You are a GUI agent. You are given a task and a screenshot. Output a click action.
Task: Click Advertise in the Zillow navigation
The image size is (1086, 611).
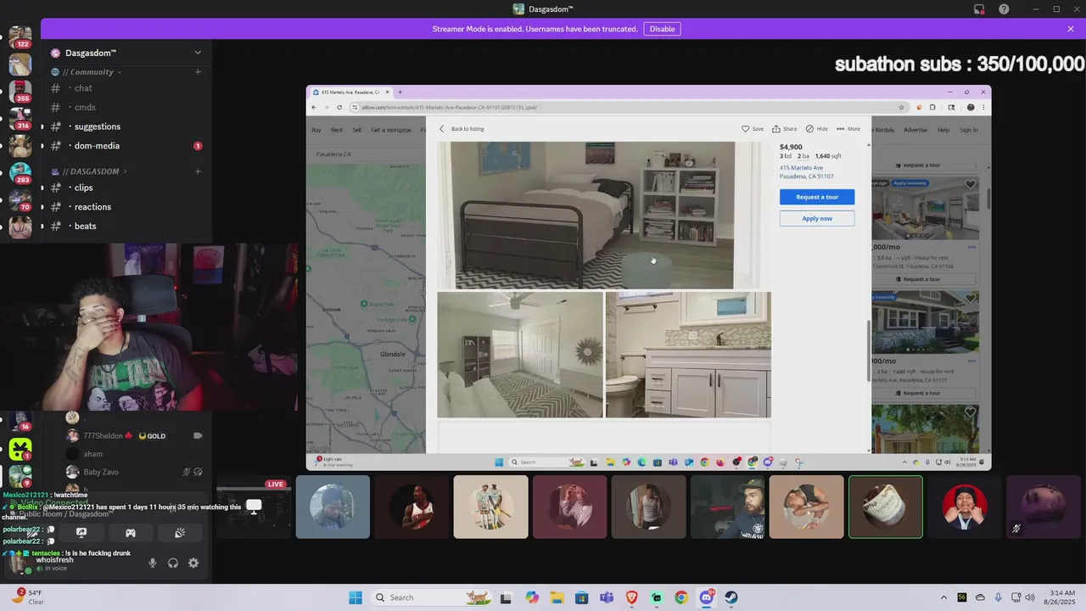(915, 130)
